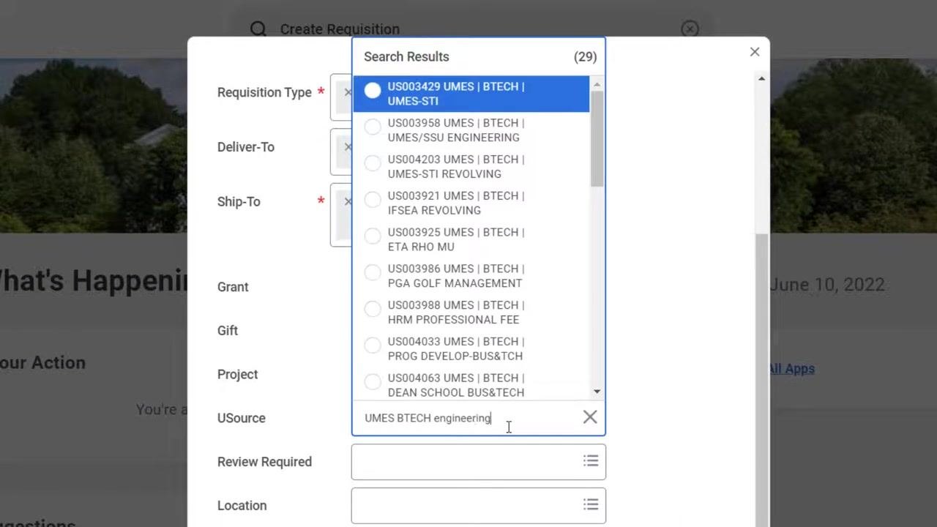
Task: Click dialog scrollbar up arrow
Action: tap(761, 78)
